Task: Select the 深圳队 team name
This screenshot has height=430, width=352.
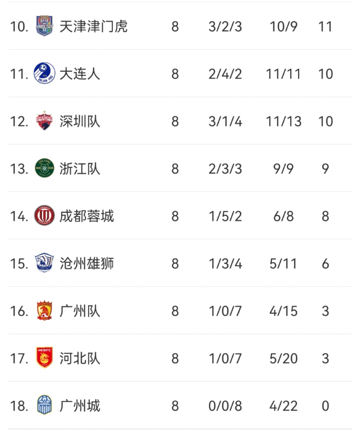Action: point(80,121)
